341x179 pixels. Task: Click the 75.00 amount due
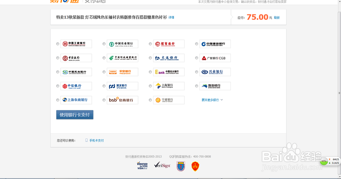[x=257, y=17]
